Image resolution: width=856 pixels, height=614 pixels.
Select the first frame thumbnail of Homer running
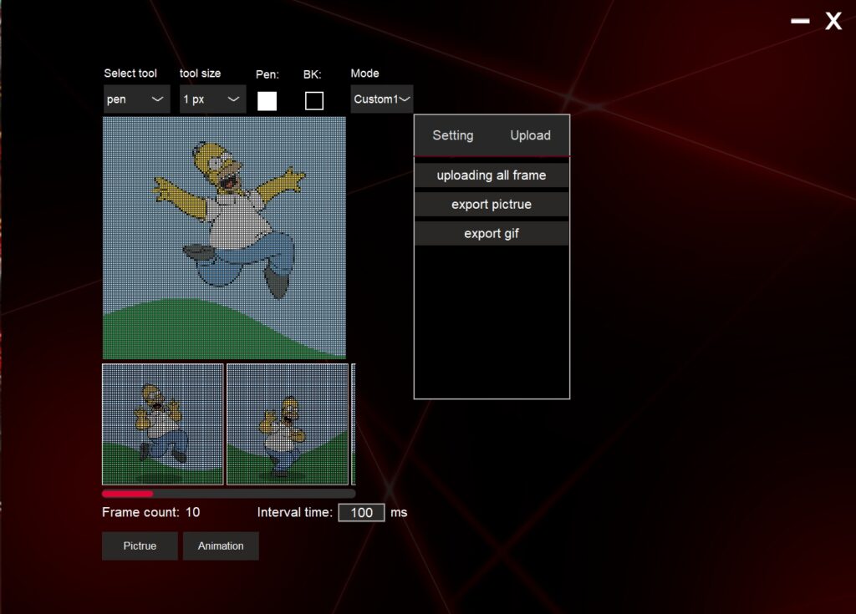click(163, 424)
